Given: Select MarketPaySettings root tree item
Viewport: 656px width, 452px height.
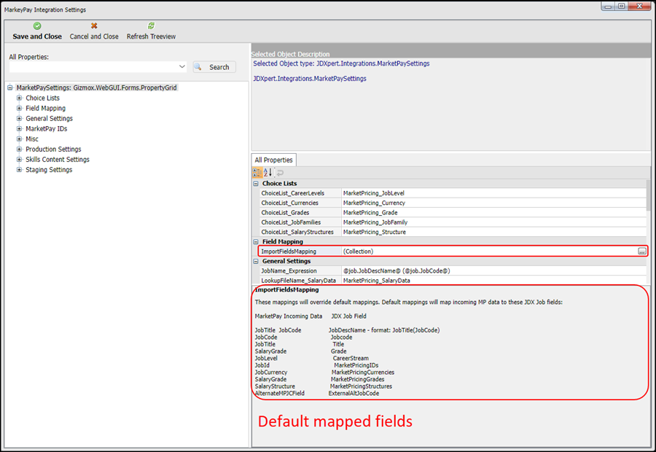Looking at the screenshot, I should pyautogui.click(x=96, y=87).
